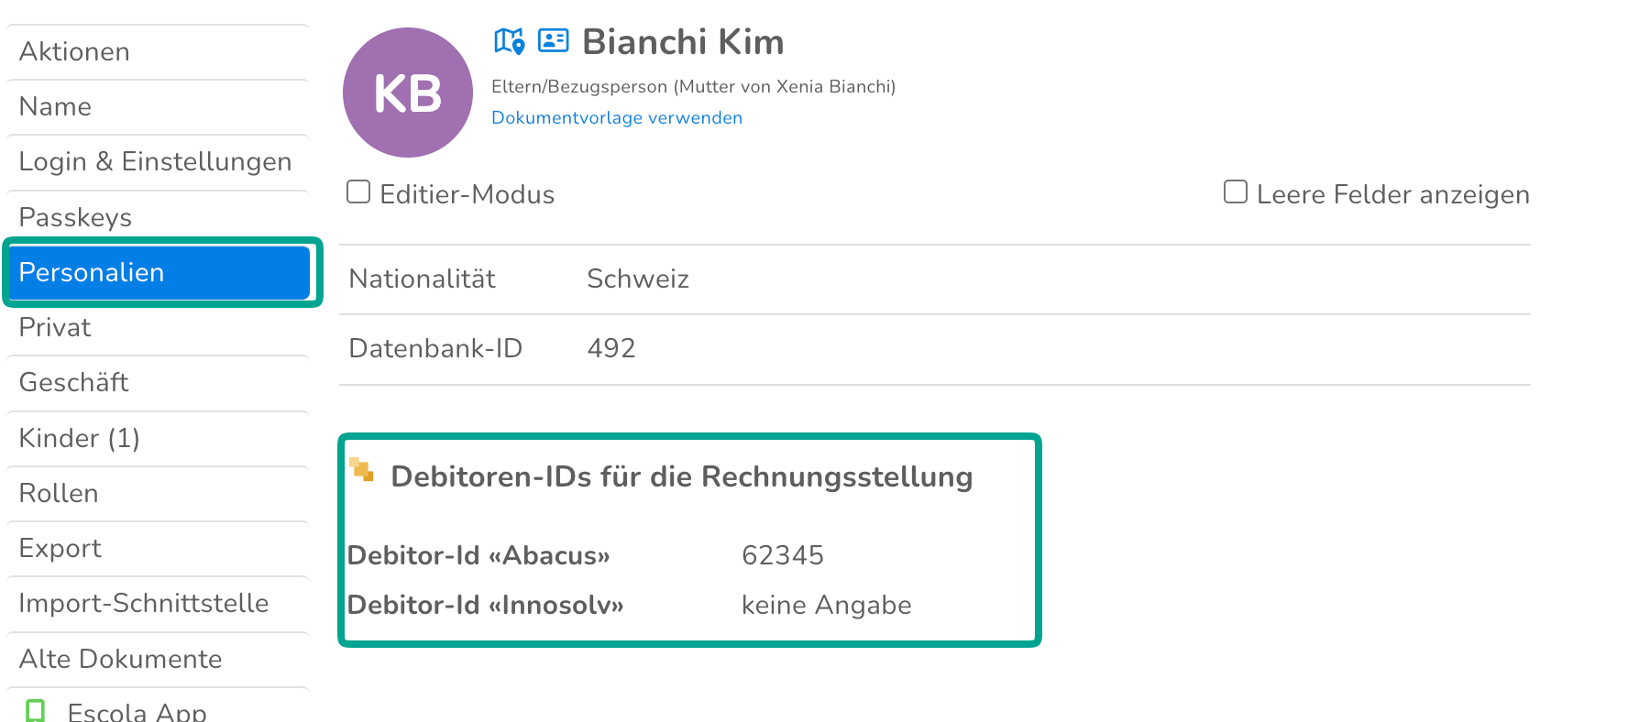
Task: Click the Abacus debitor ID value 62345
Action: (x=783, y=555)
